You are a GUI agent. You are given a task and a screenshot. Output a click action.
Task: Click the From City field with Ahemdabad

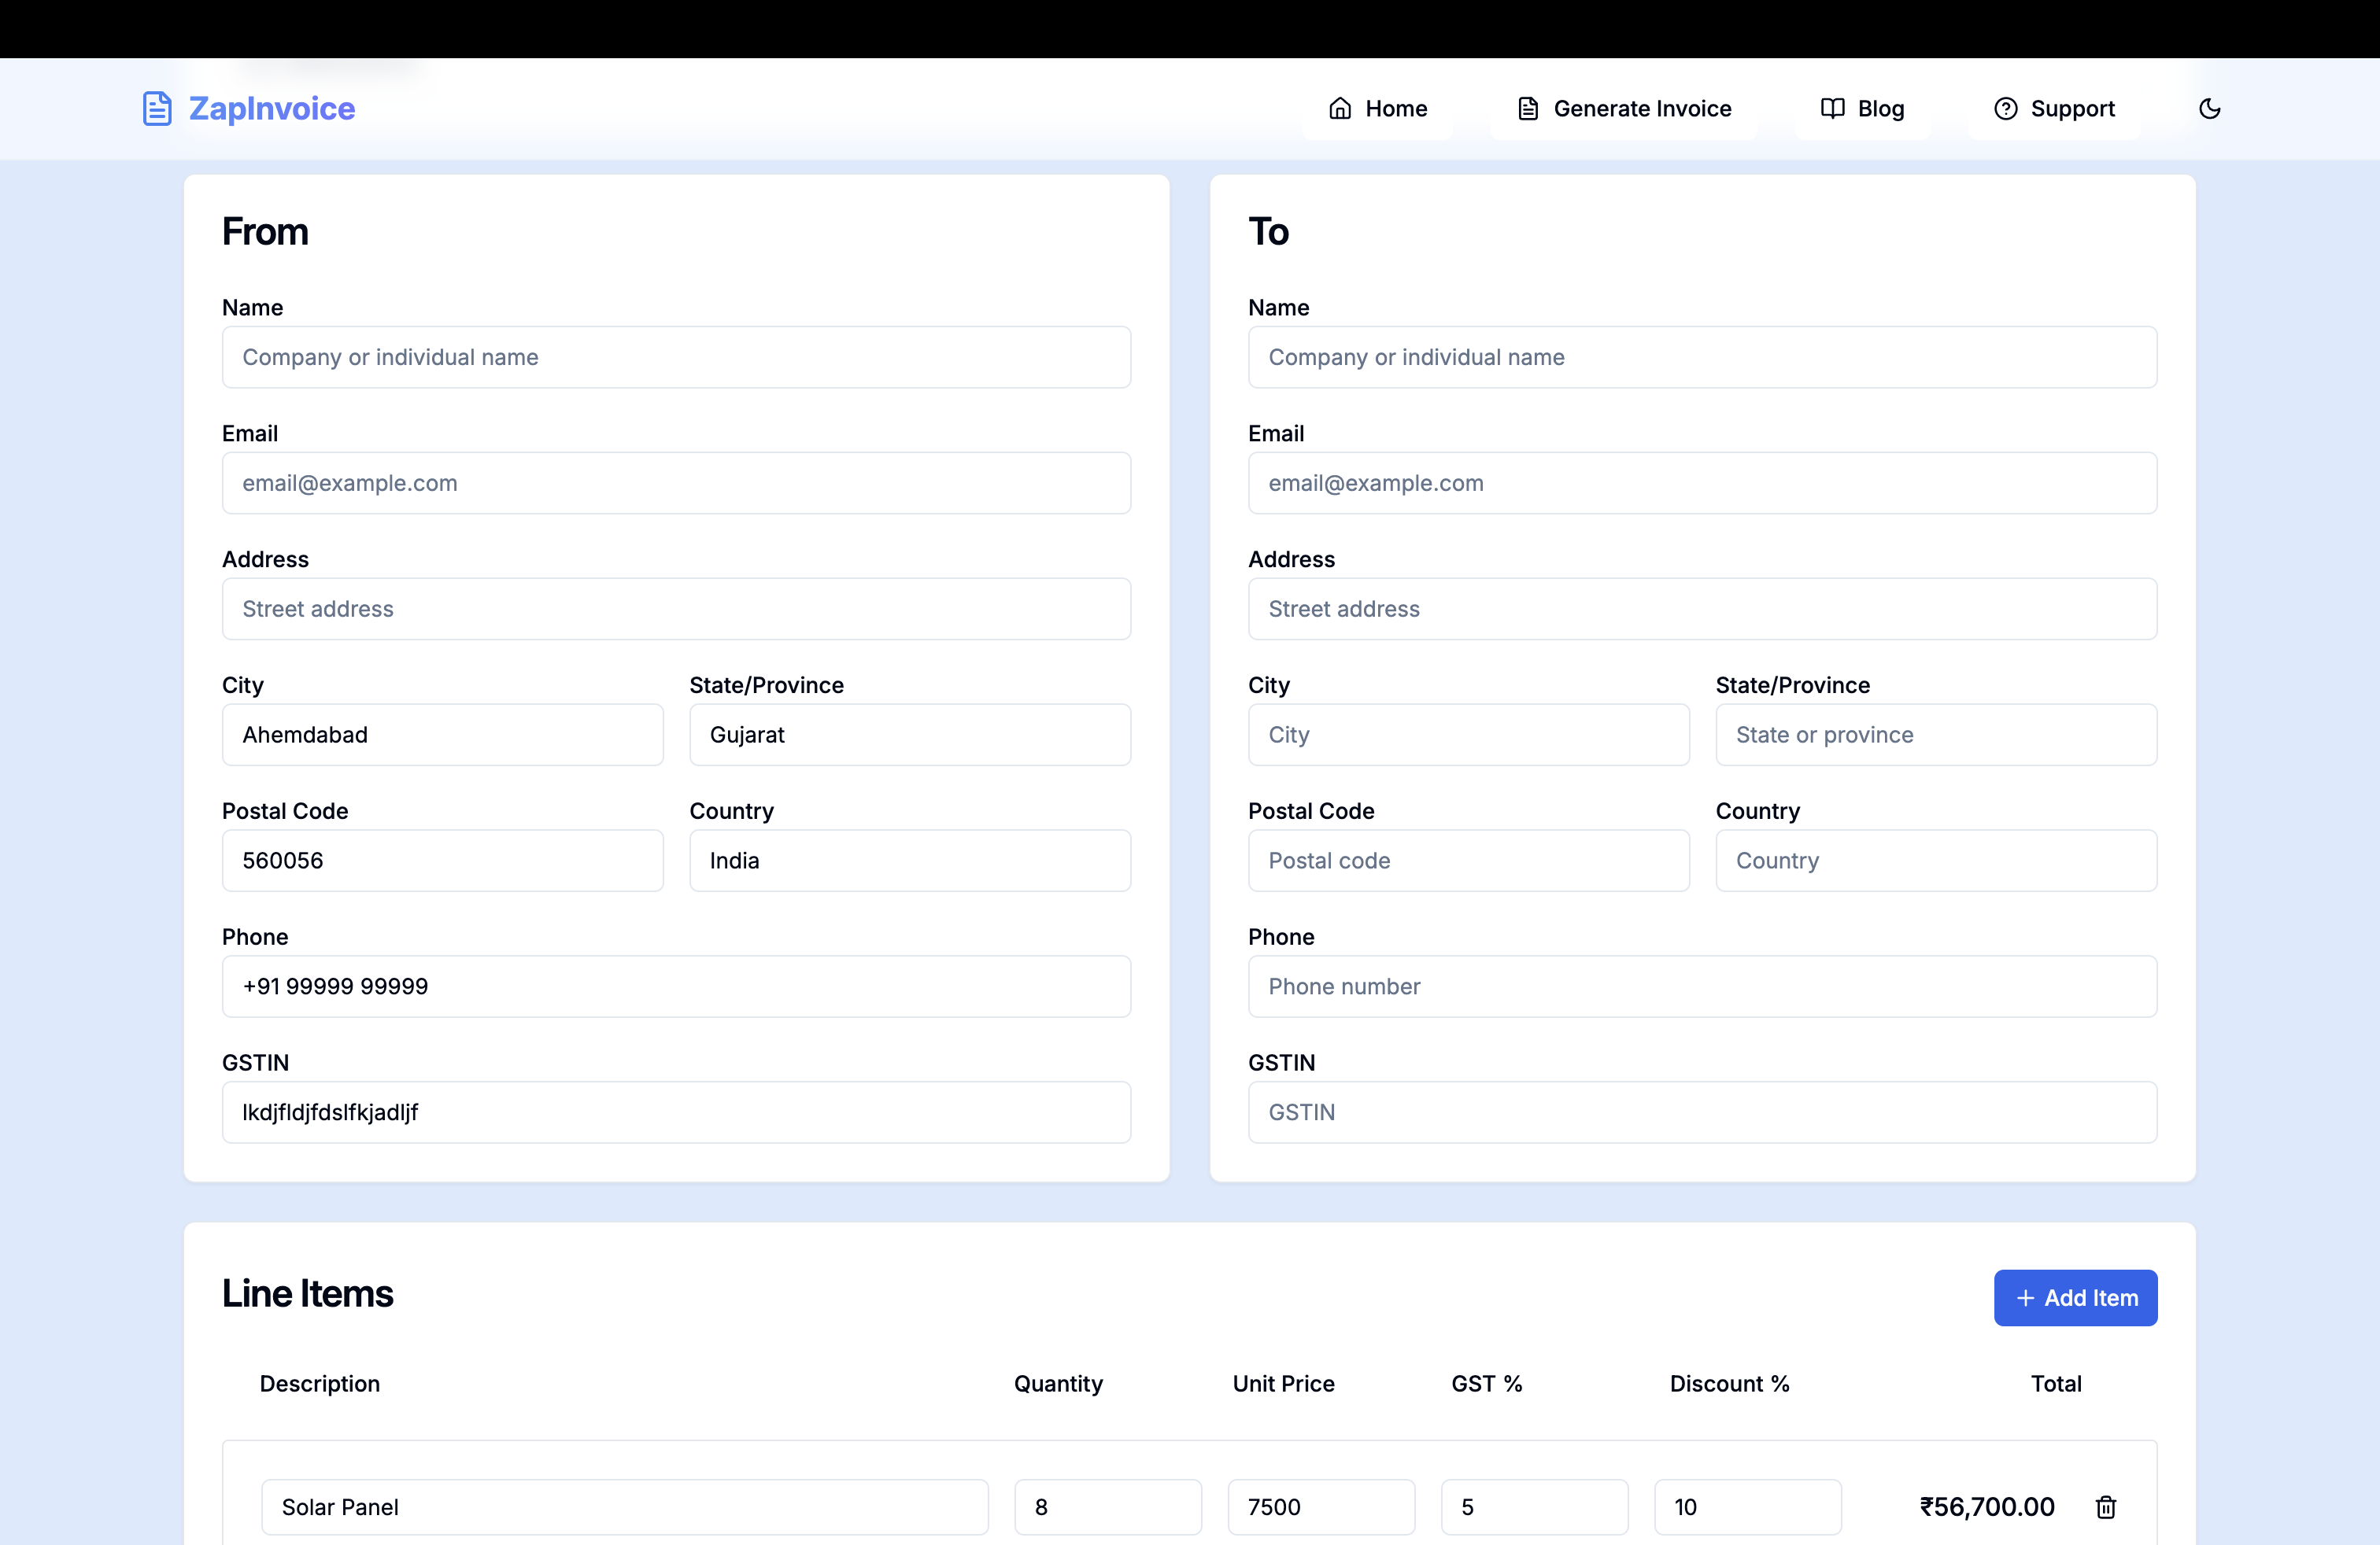(x=442, y=735)
